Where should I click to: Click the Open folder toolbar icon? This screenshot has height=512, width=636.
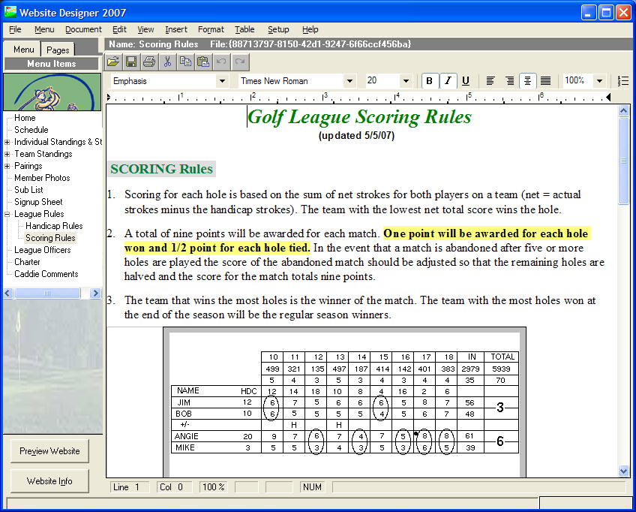click(113, 62)
